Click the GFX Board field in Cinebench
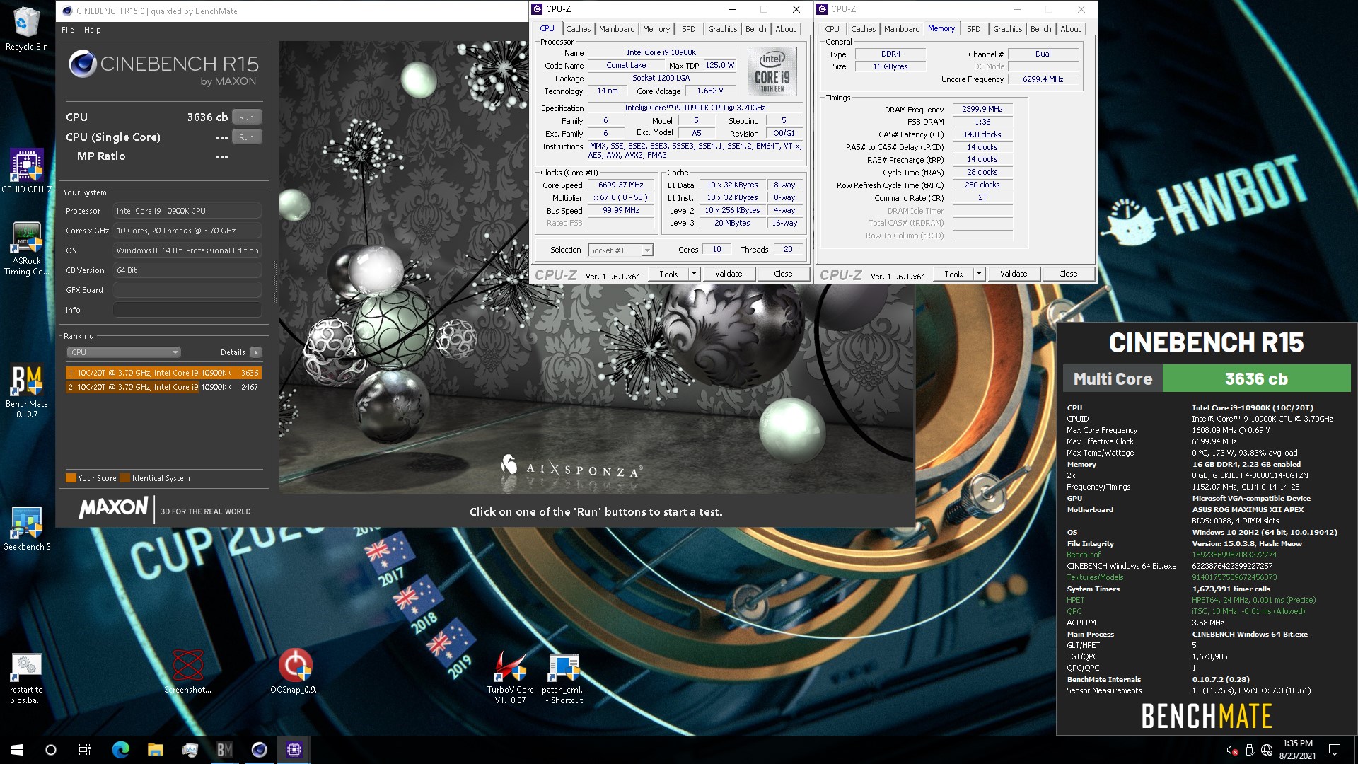This screenshot has height=764, width=1358. pyautogui.click(x=187, y=290)
